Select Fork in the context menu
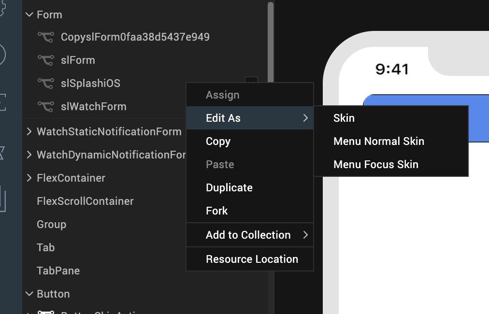This screenshot has width=489, height=314. [x=216, y=211]
